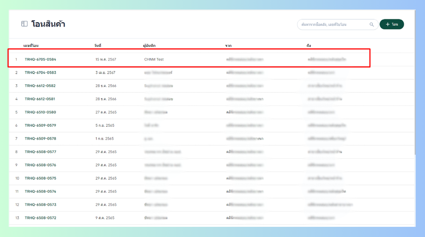Select the date 3 เม.ย. 2567

coord(105,72)
